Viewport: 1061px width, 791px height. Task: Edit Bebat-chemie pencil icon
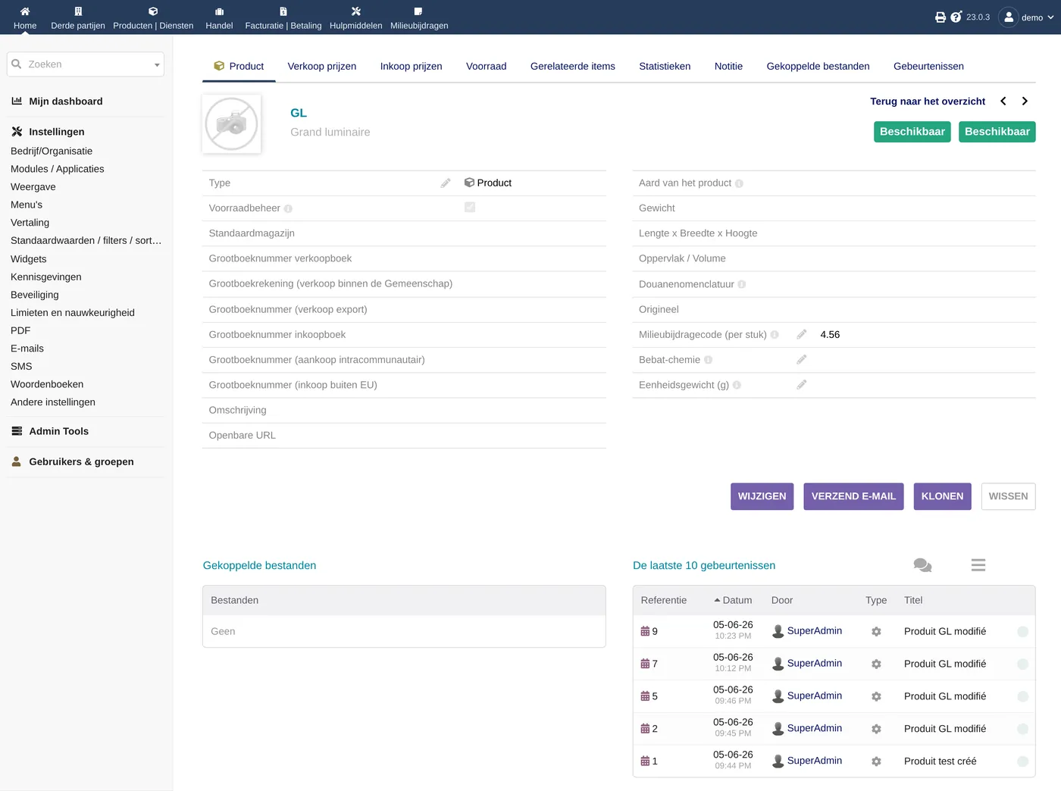(802, 360)
